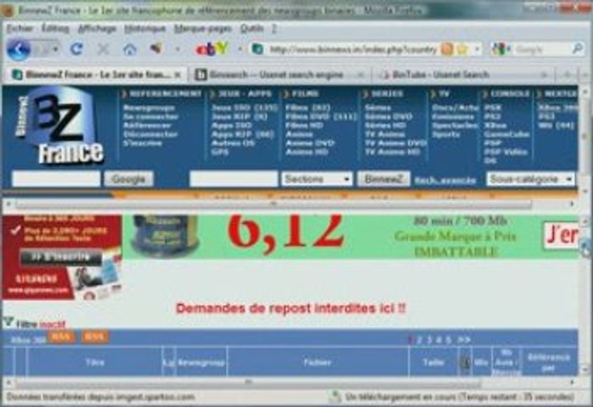Screen dimensions: 593x407
Task: Open the ? help menu
Action: [274, 29]
